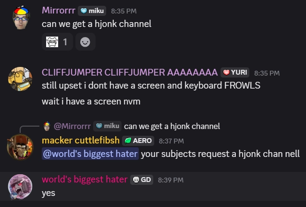Screen dimensions: 306x207
Task: Open macker cuttlefibsh's avatar profile
Action: [20, 147]
